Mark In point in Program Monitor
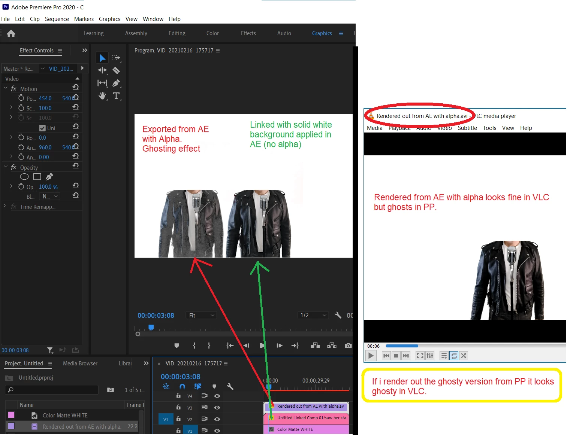The image size is (570, 435). [x=194, y=346]
